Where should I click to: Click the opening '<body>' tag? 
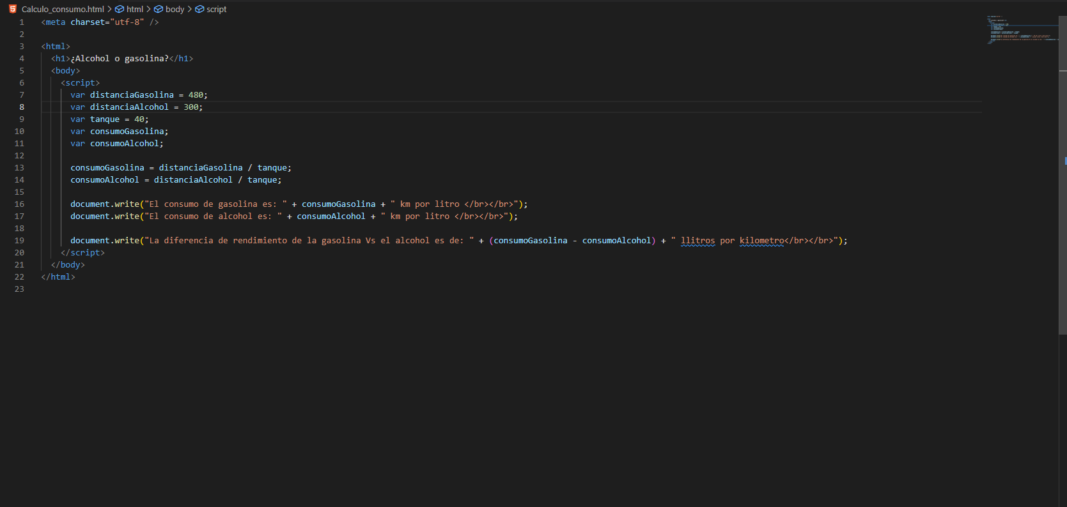65,71
